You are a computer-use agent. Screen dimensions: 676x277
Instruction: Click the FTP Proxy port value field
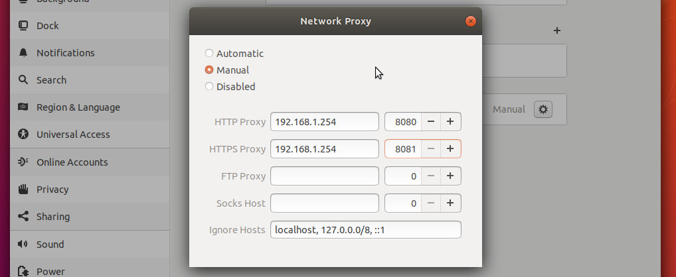click(x=403, y=176)
